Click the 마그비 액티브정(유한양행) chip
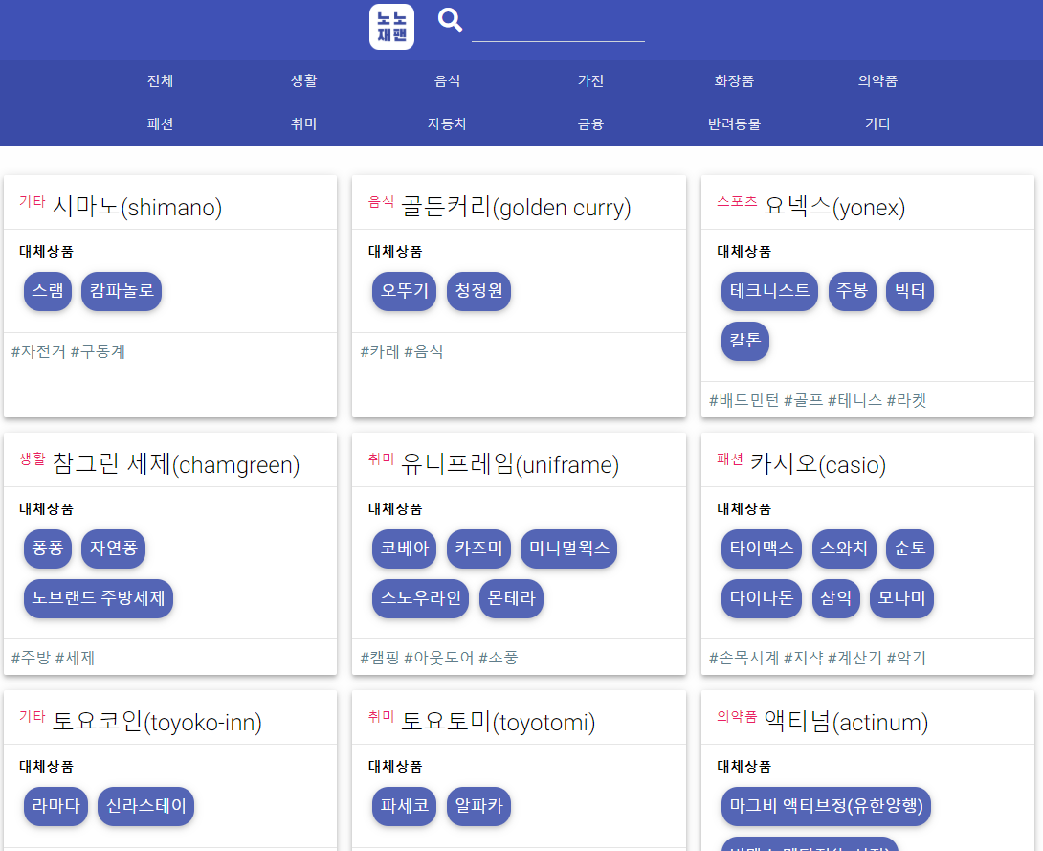 point(826,806)
